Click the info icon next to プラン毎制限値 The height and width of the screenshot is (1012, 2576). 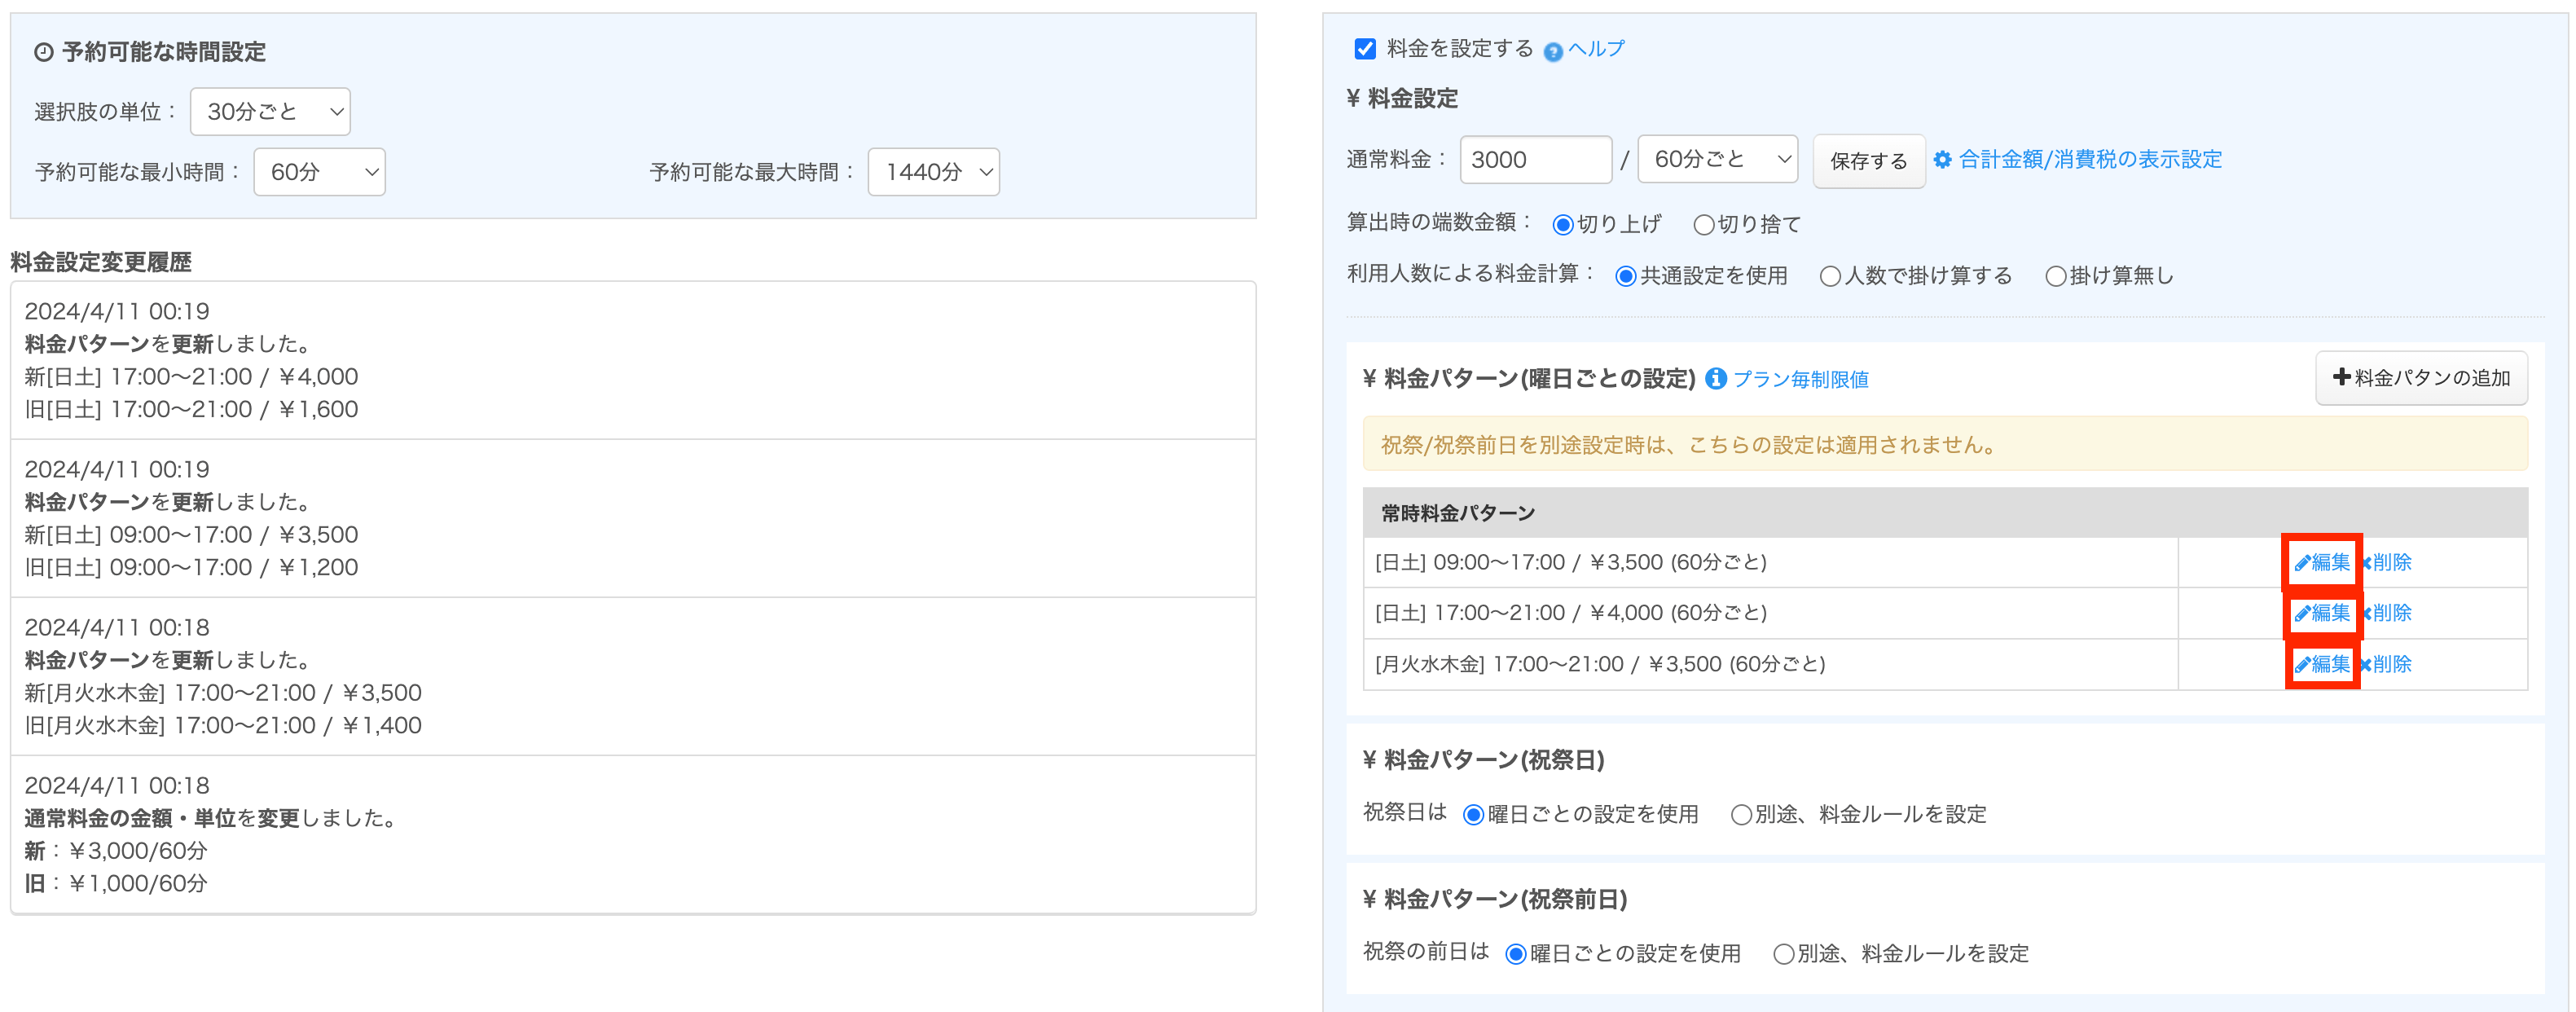click(x=1716, y=379)
